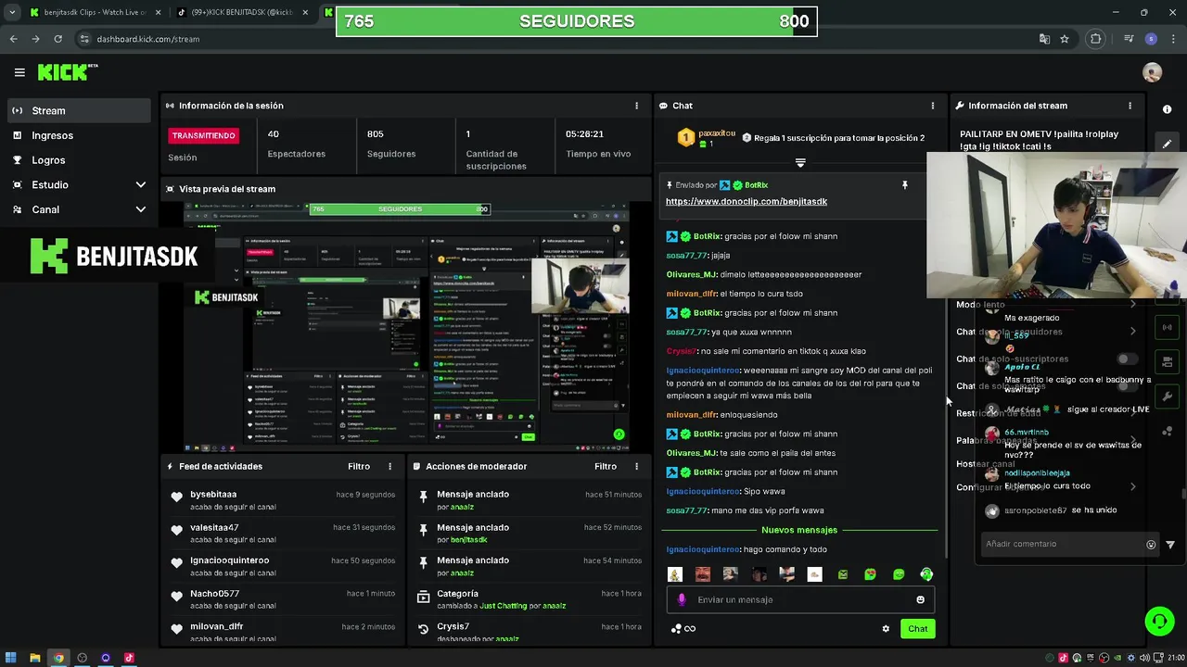
Task: Open stream info panel three-dot menu
Action: [1130, 106]
